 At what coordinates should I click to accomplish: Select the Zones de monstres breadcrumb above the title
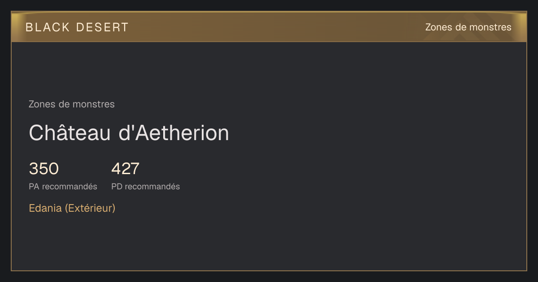point(72,104)
